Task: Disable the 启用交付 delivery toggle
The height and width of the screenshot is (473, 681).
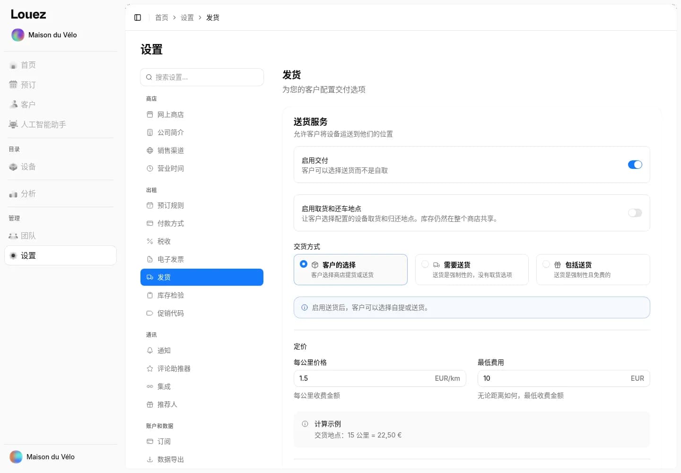Action: [x=635, y=165]
